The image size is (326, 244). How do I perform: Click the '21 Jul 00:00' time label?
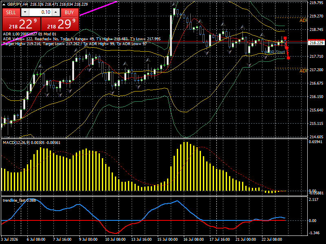point(246,240)
